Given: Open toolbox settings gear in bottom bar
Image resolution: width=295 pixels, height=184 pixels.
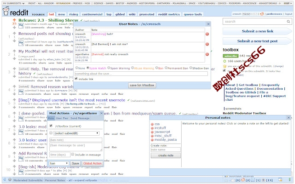Looking at the screenshot, I should coord(10,180).
